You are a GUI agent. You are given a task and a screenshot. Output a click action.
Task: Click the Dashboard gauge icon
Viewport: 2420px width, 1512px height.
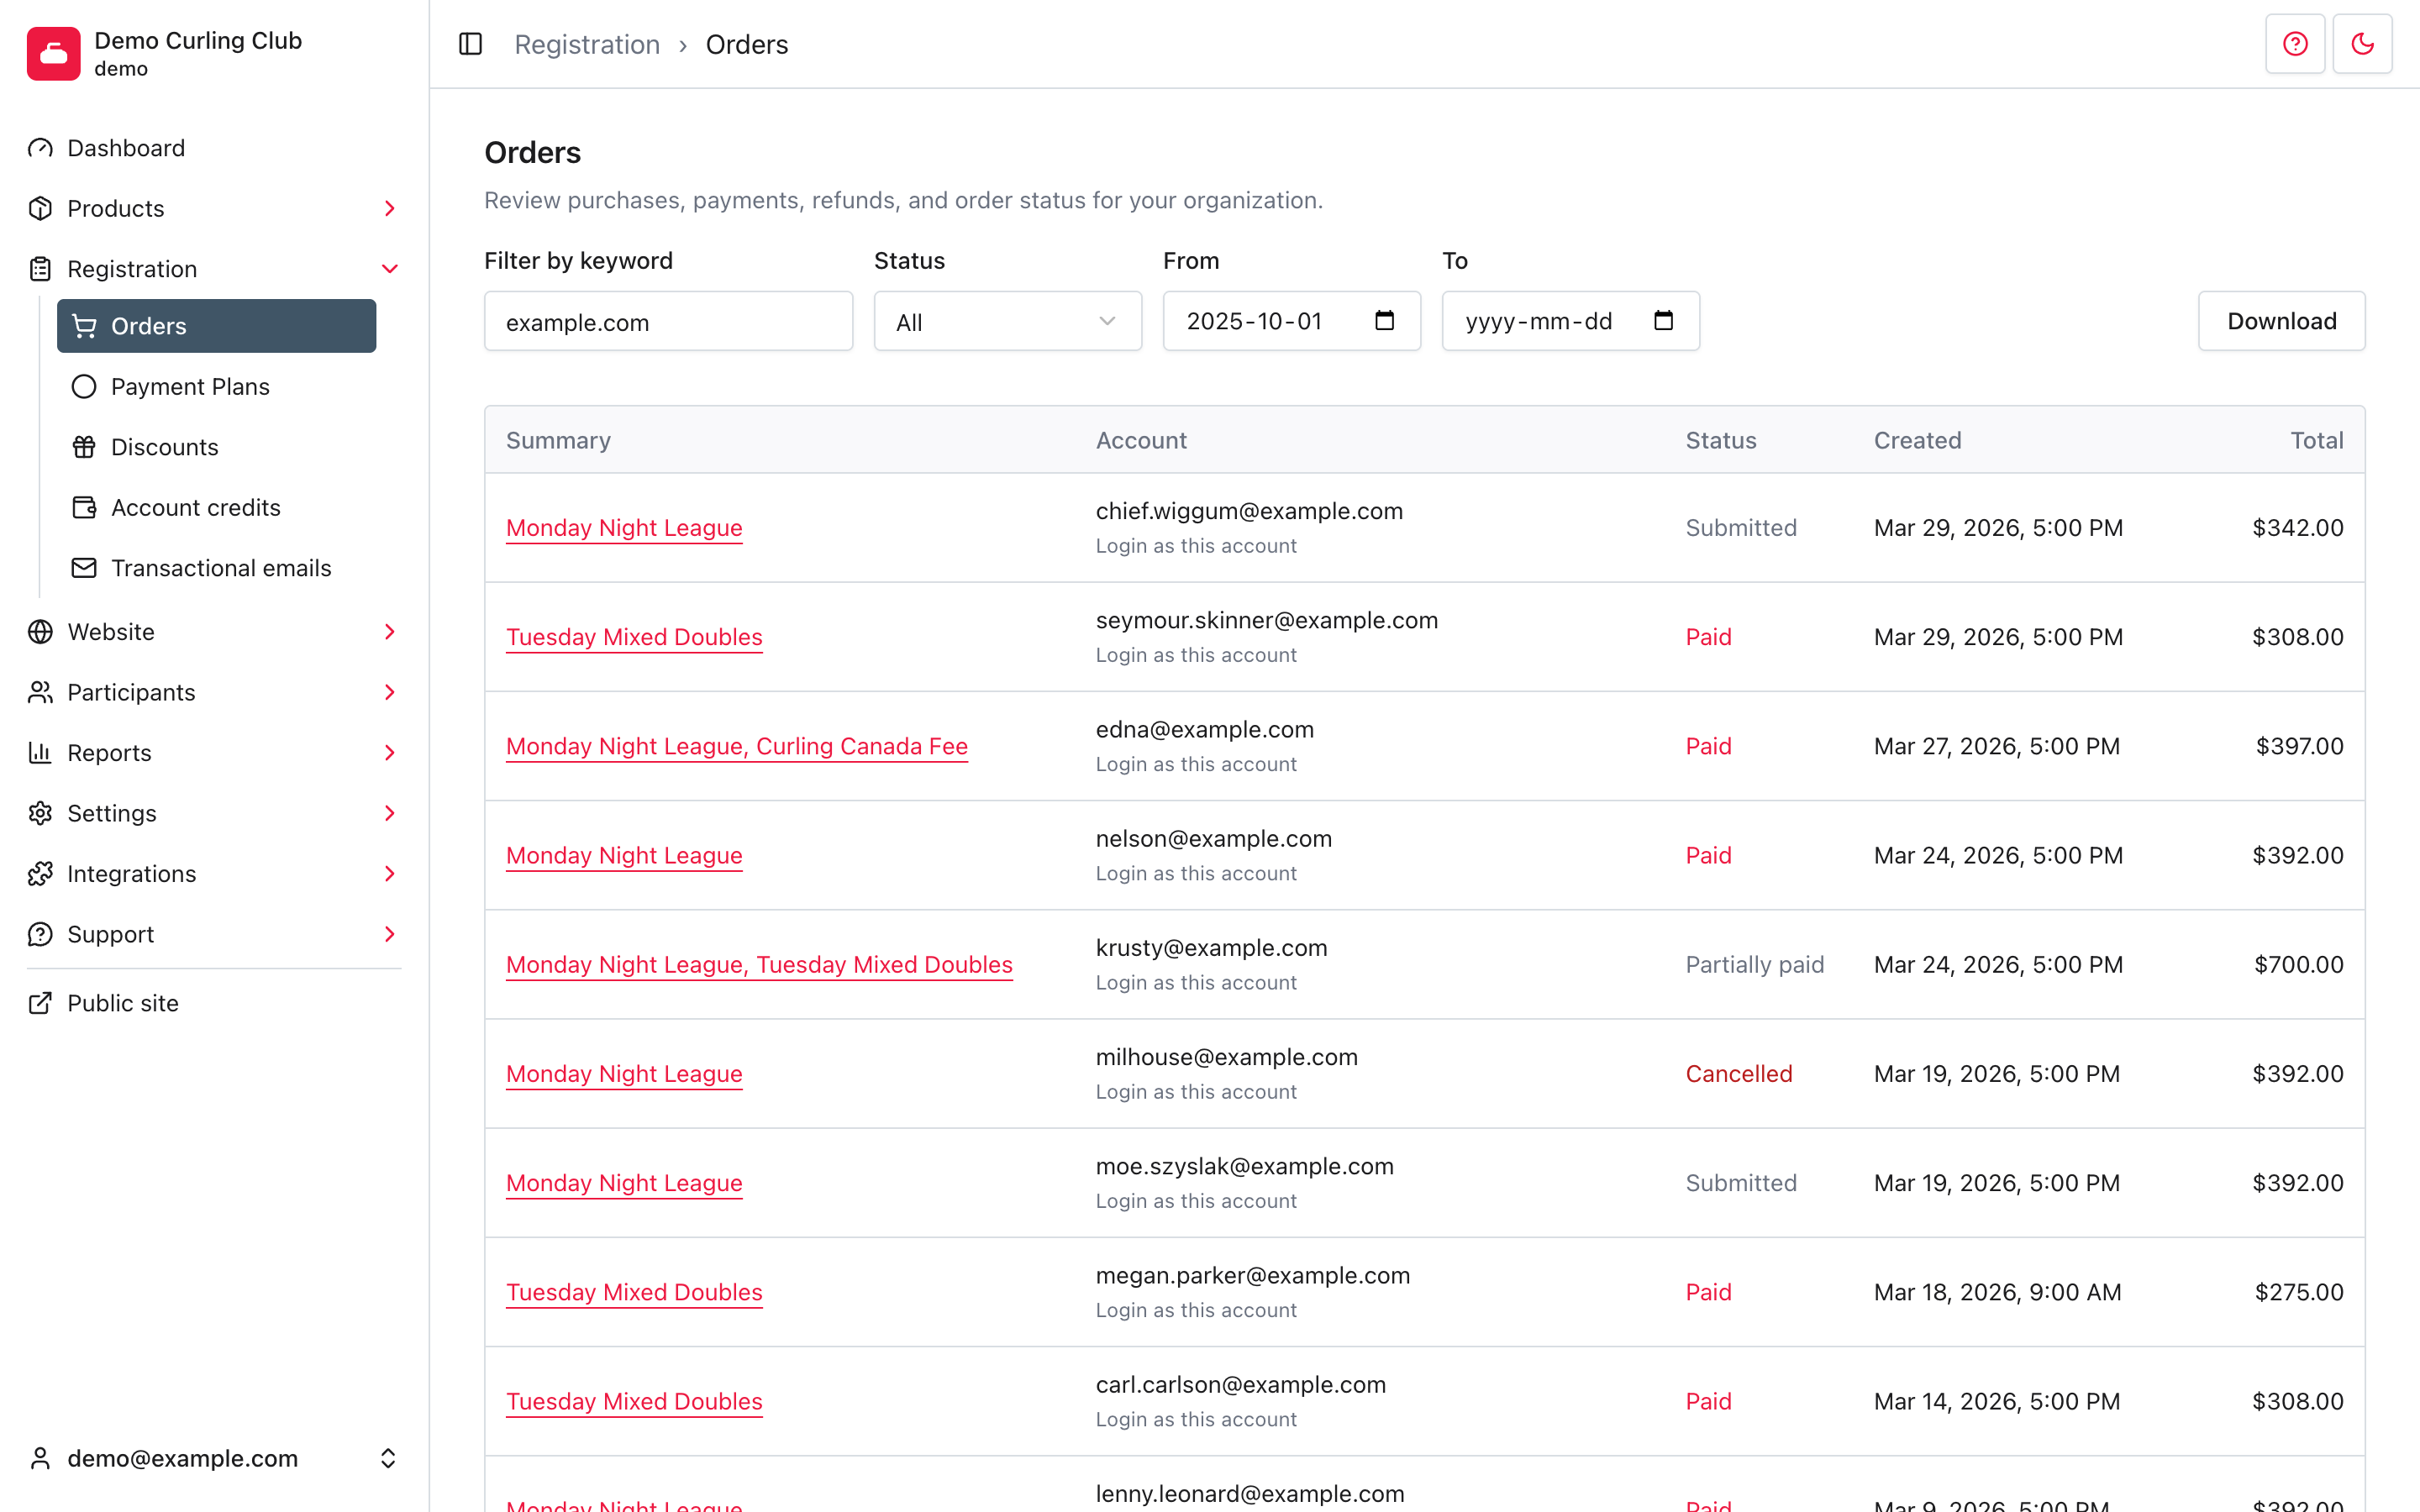click(x=40, y=148)
